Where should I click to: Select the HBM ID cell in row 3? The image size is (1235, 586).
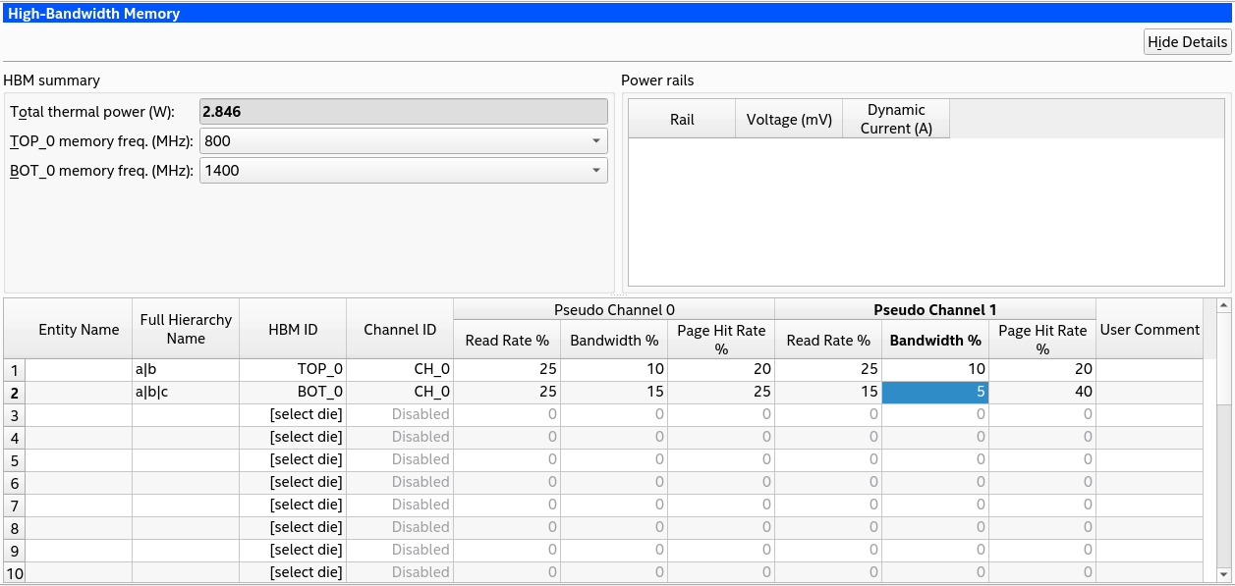[293, 414]
